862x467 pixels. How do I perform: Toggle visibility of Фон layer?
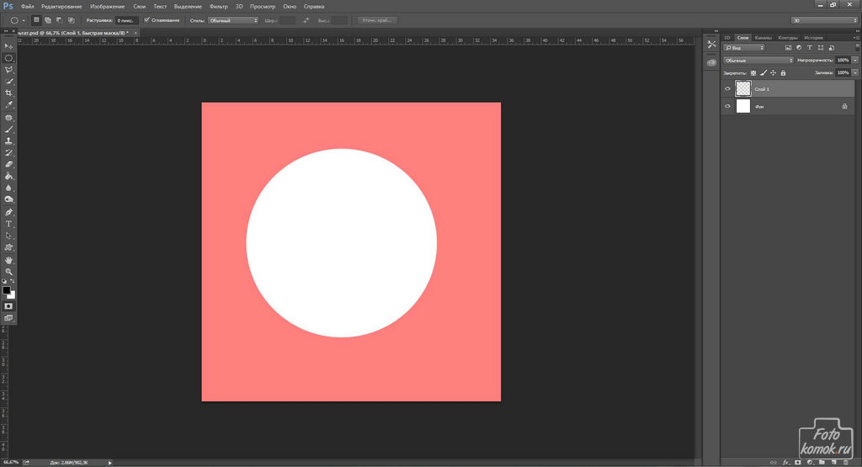[727, 106]
